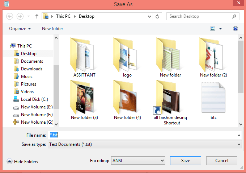
Task: Select the New folder (4) thumbnail
Action: pos(127,100)
